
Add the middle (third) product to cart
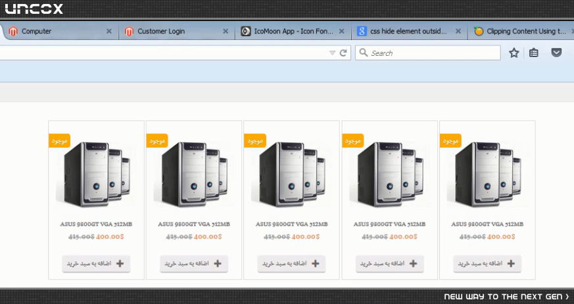coord(291,263)
